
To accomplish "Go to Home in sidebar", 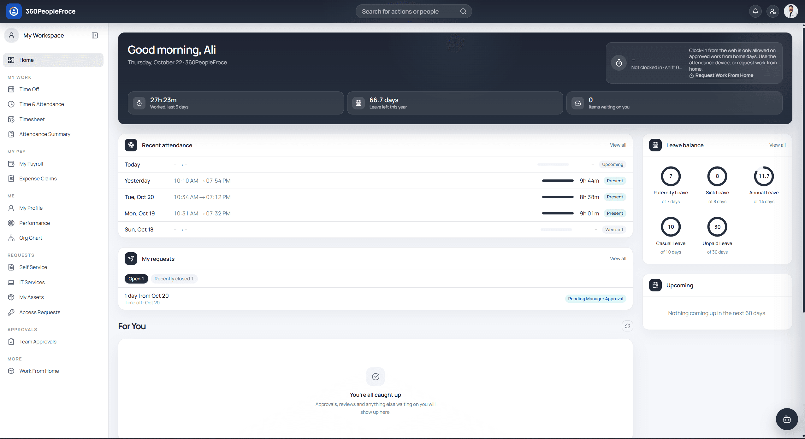I will tap(53, 60).
